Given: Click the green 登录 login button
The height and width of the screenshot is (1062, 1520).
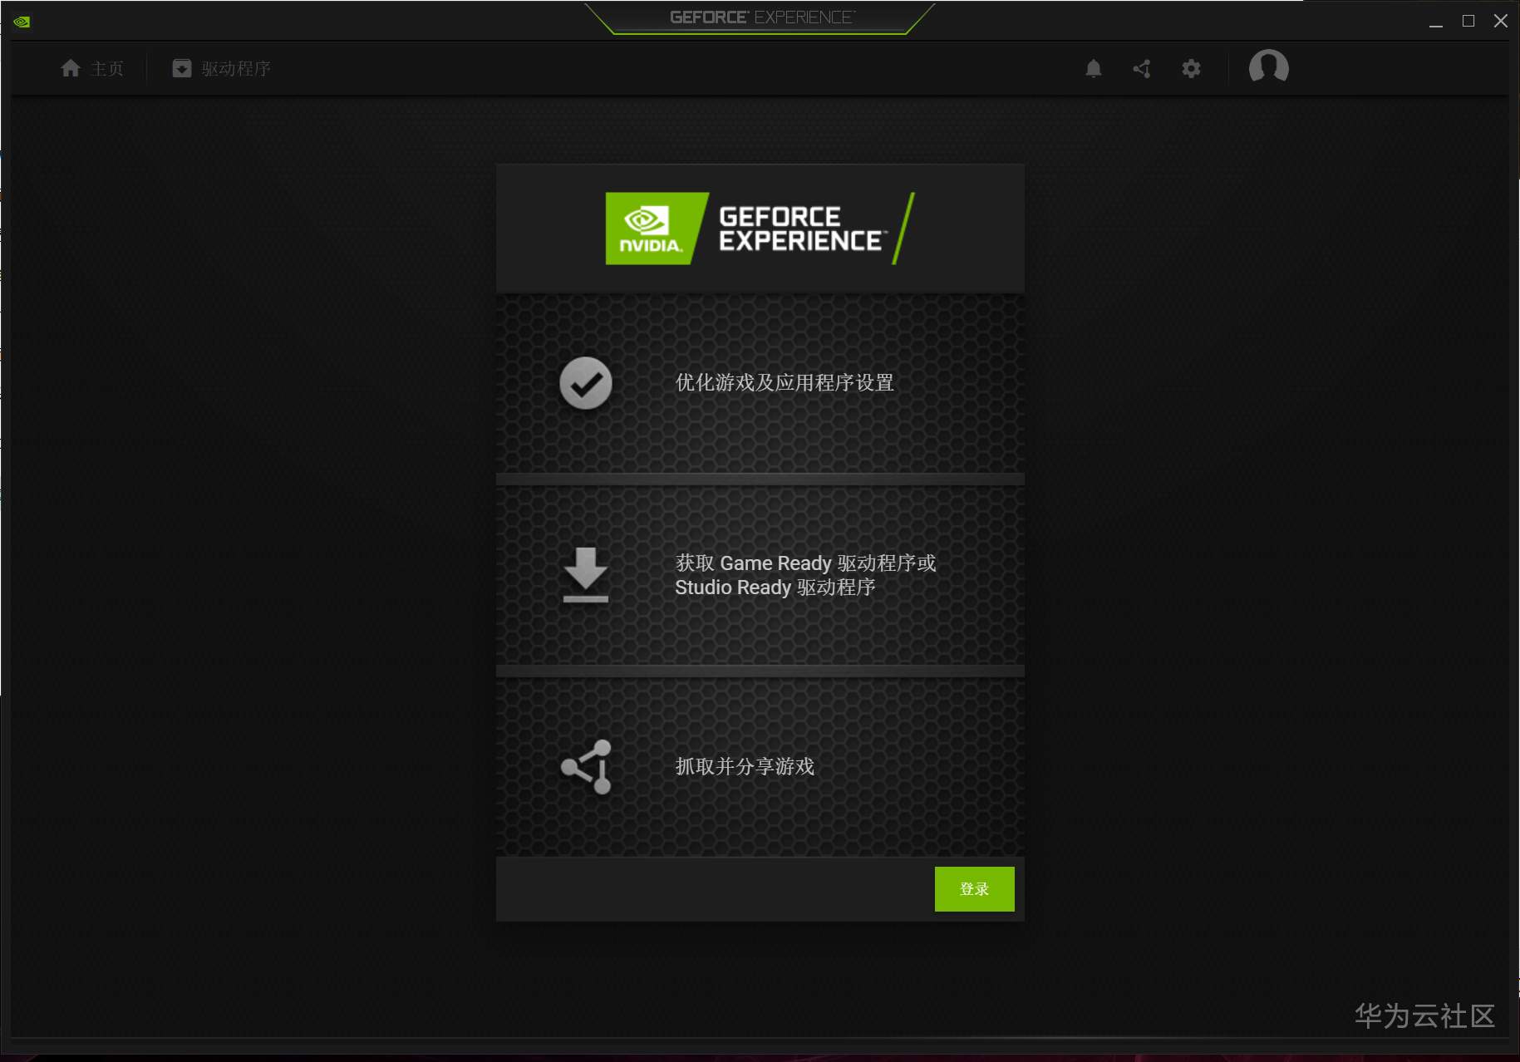Looking at the screenshot, I should (974, 889).
